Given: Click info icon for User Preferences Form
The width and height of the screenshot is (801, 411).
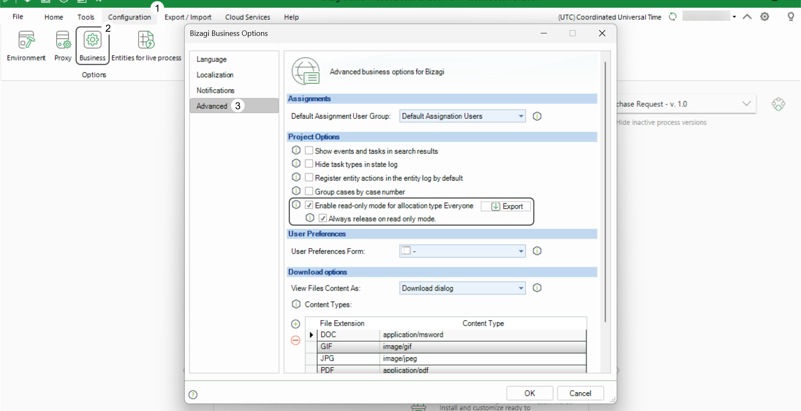Looking at the screenshot, I should coord(537,251).
